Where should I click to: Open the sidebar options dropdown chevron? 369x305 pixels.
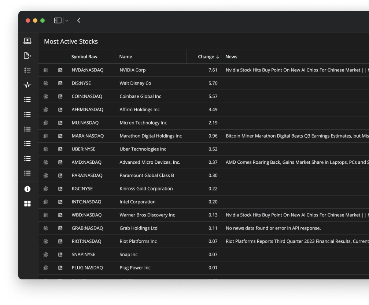(x=67, y=21)
